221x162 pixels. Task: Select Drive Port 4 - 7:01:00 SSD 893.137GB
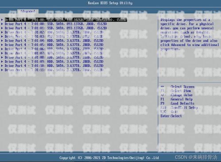coord(56,24)
